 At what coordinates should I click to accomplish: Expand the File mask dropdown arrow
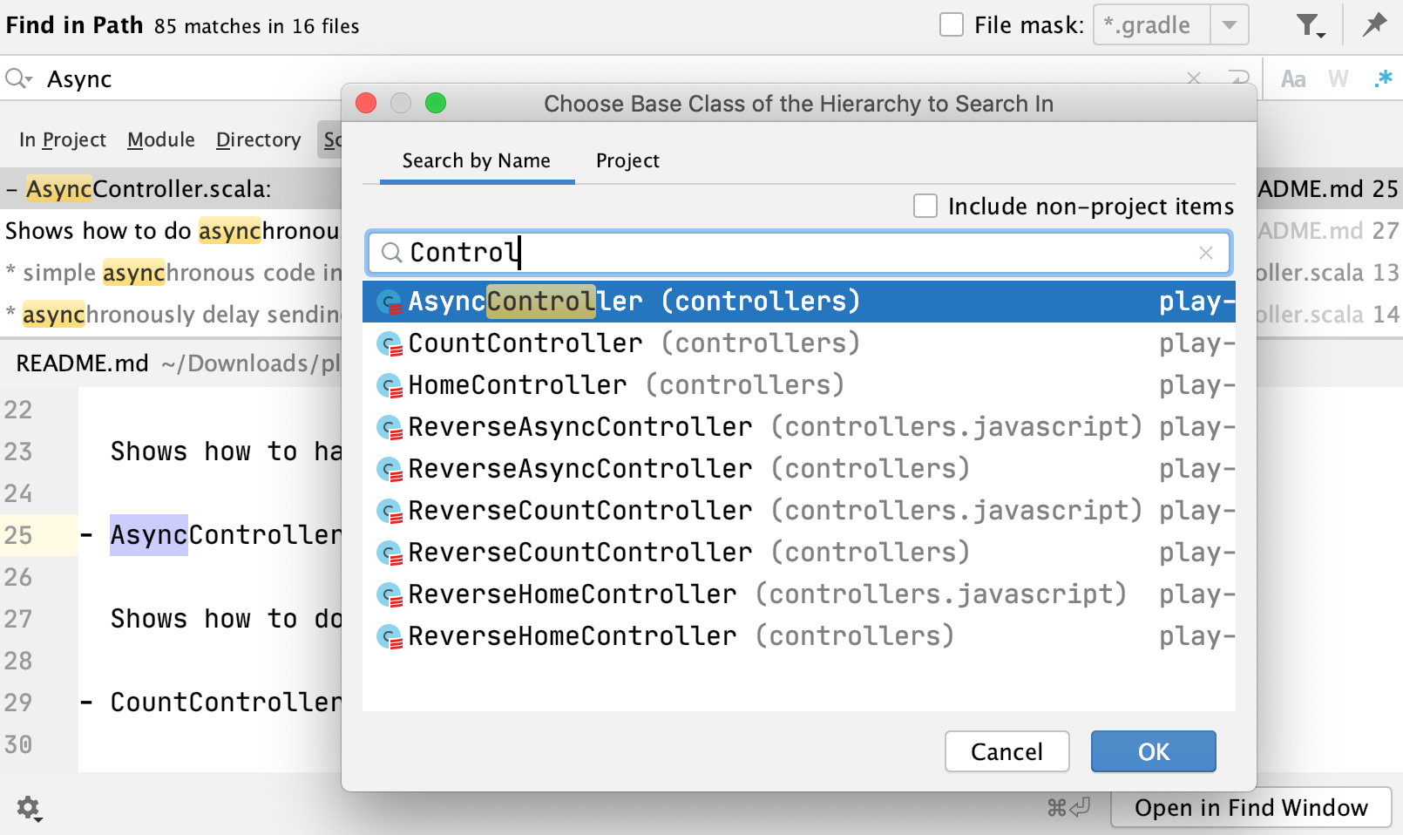point(1230,24)
